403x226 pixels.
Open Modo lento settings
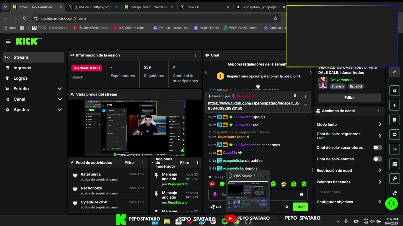(x=349, y=124)
